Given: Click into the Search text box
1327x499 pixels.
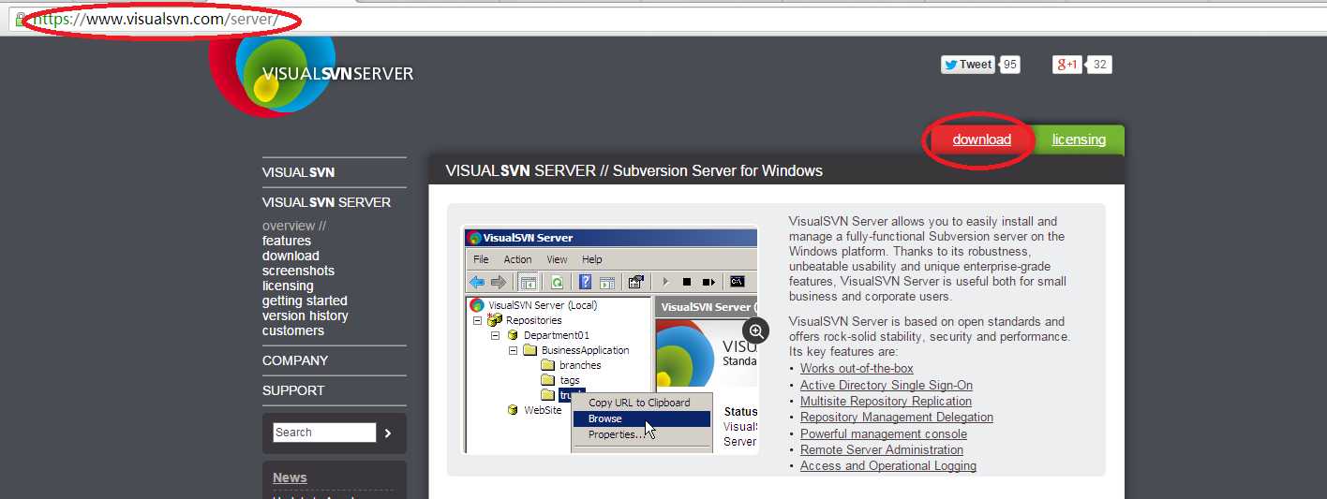Looking at the screenshot, I should coord(324,433).
